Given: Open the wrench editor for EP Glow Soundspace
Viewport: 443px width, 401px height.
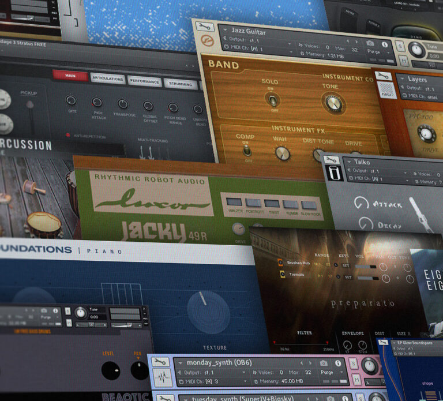Looking at the screenshot, I should [x=383, y=342].
